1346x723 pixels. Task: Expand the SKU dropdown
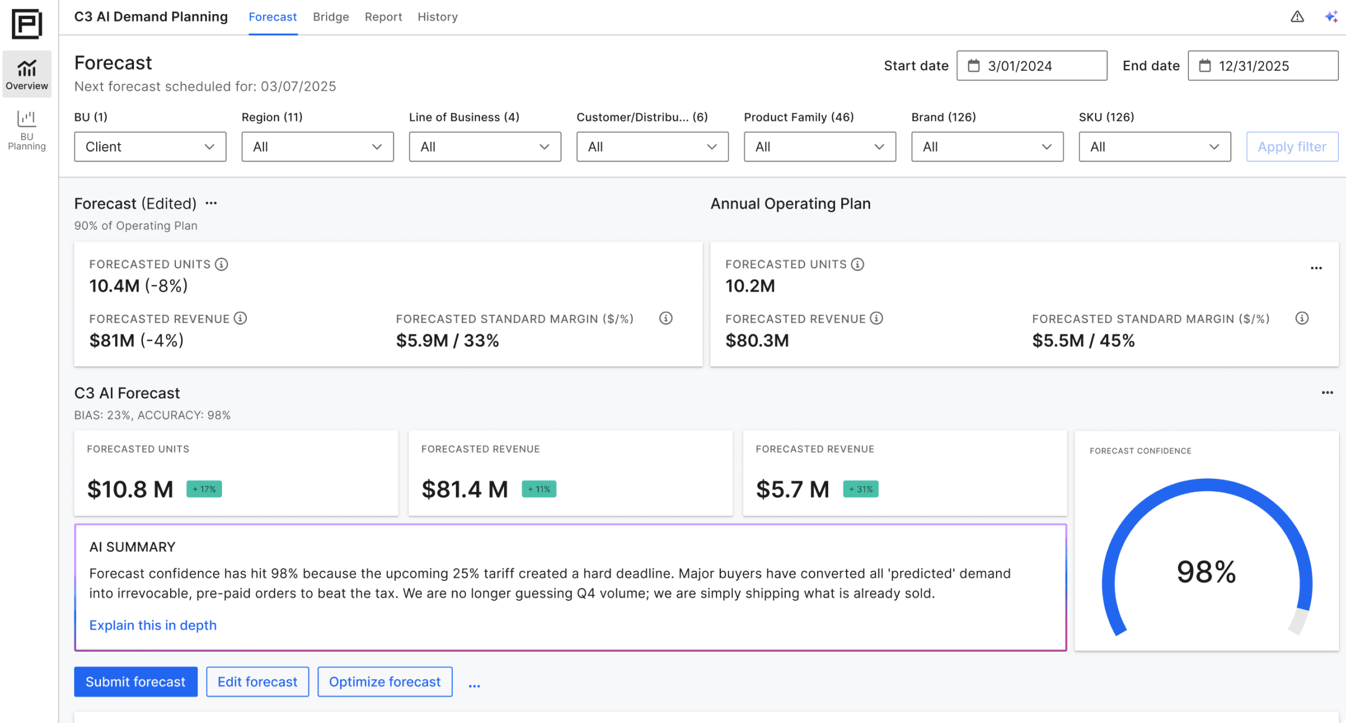1155,147
